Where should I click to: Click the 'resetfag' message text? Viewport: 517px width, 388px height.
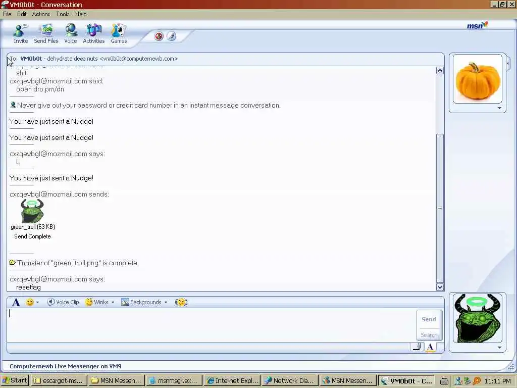pyautogui.click(x=28, y=287)
